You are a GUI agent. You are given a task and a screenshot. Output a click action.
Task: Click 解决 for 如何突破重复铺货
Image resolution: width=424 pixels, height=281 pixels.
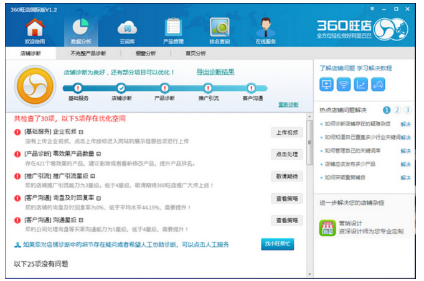coord(405,178)
